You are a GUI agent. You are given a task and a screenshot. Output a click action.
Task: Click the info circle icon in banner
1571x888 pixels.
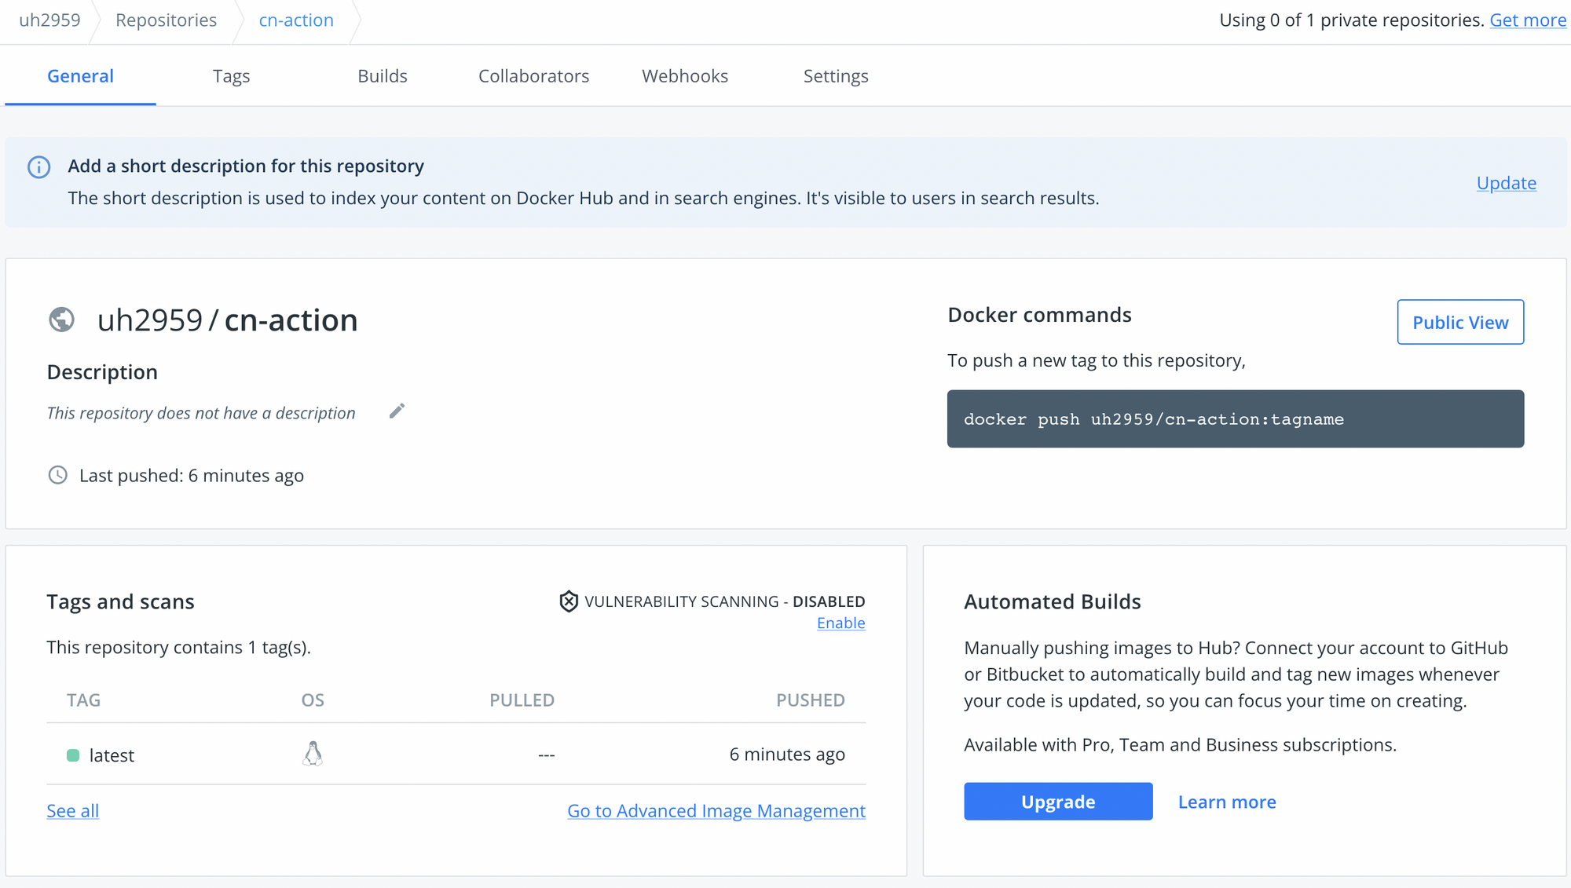38,167
